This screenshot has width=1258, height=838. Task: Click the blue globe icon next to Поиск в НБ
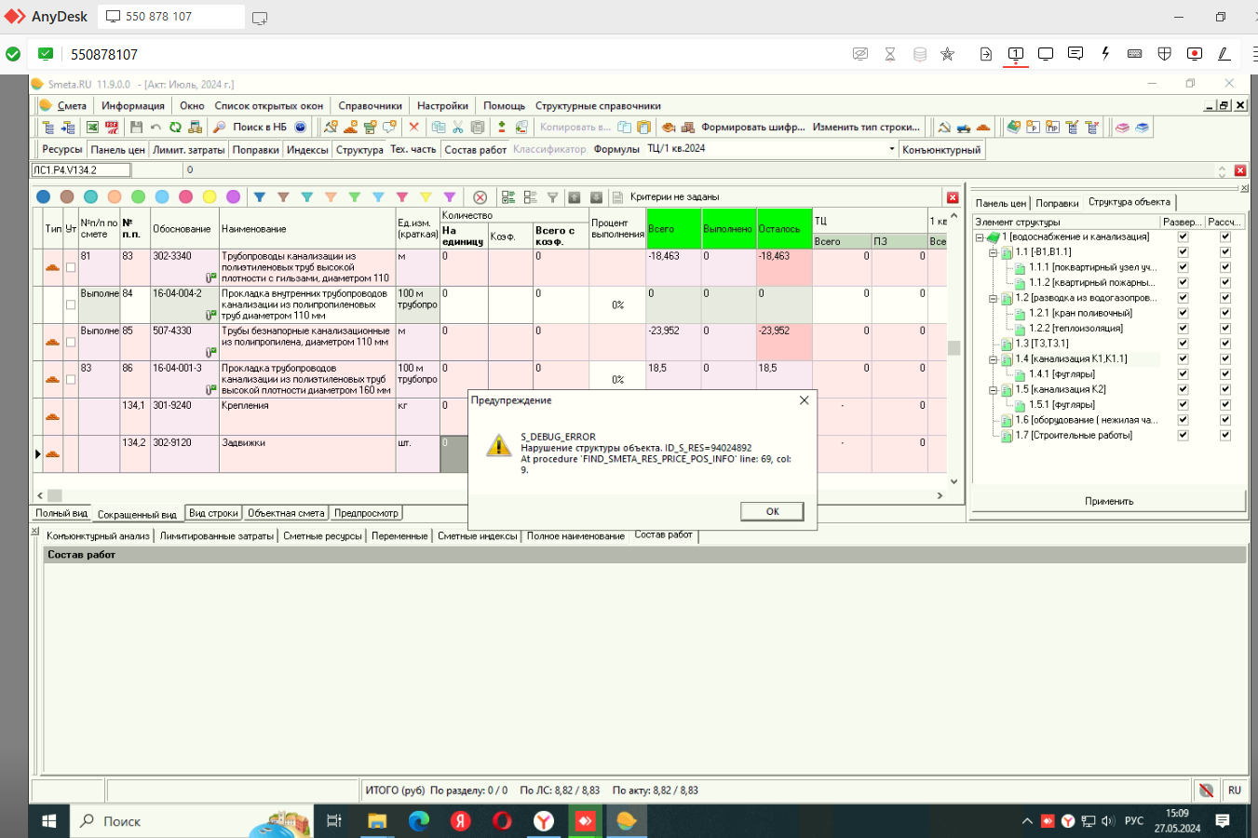coord(300,127)
